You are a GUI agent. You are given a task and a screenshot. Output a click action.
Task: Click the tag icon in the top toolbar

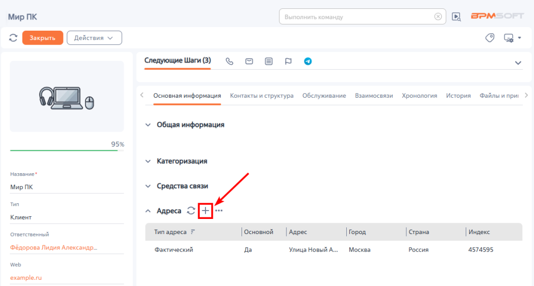(x=490, y=38)
